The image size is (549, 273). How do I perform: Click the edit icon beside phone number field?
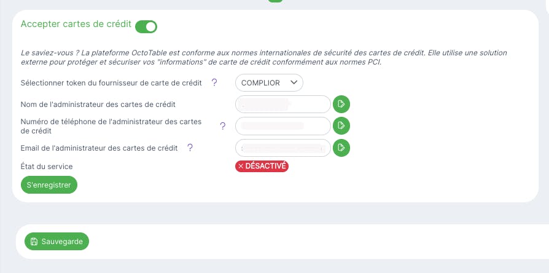click(x=341, y=126)
